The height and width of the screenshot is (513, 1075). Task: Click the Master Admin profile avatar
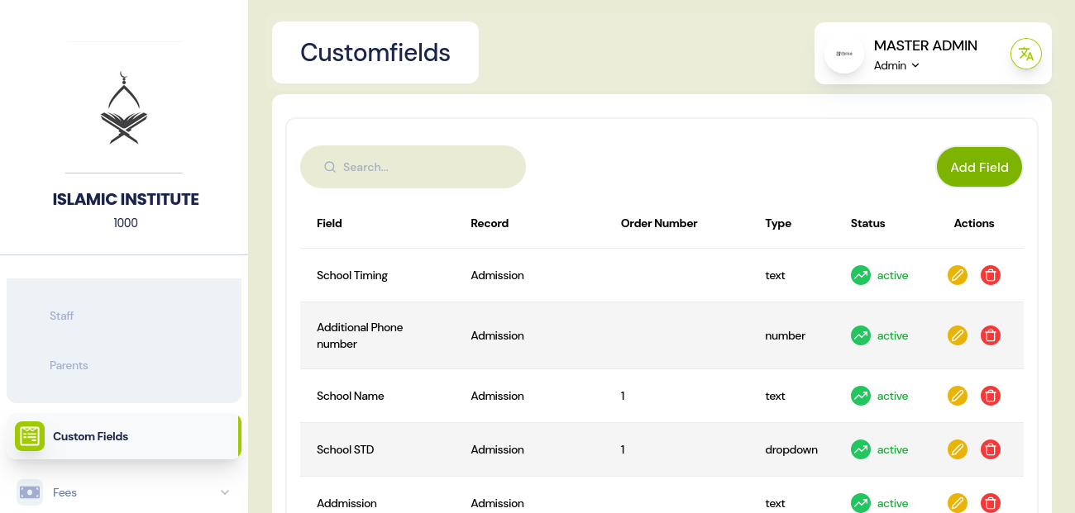click(844, 54)
